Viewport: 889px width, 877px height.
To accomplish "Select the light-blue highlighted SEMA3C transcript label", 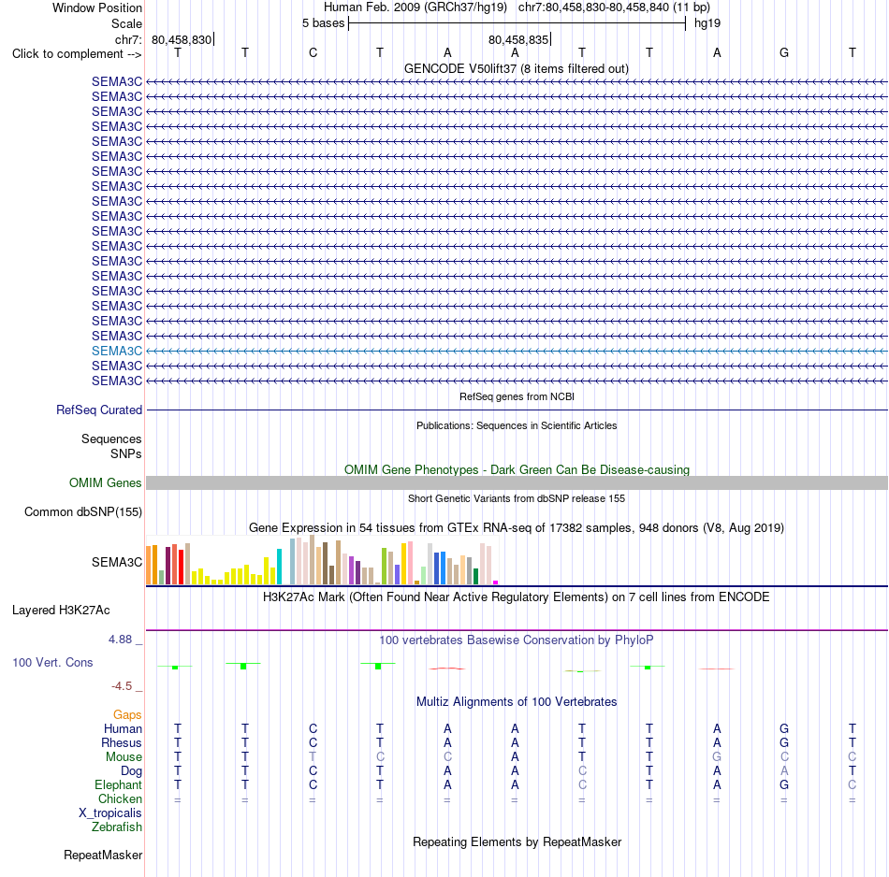I will click(x=117, y=351).
